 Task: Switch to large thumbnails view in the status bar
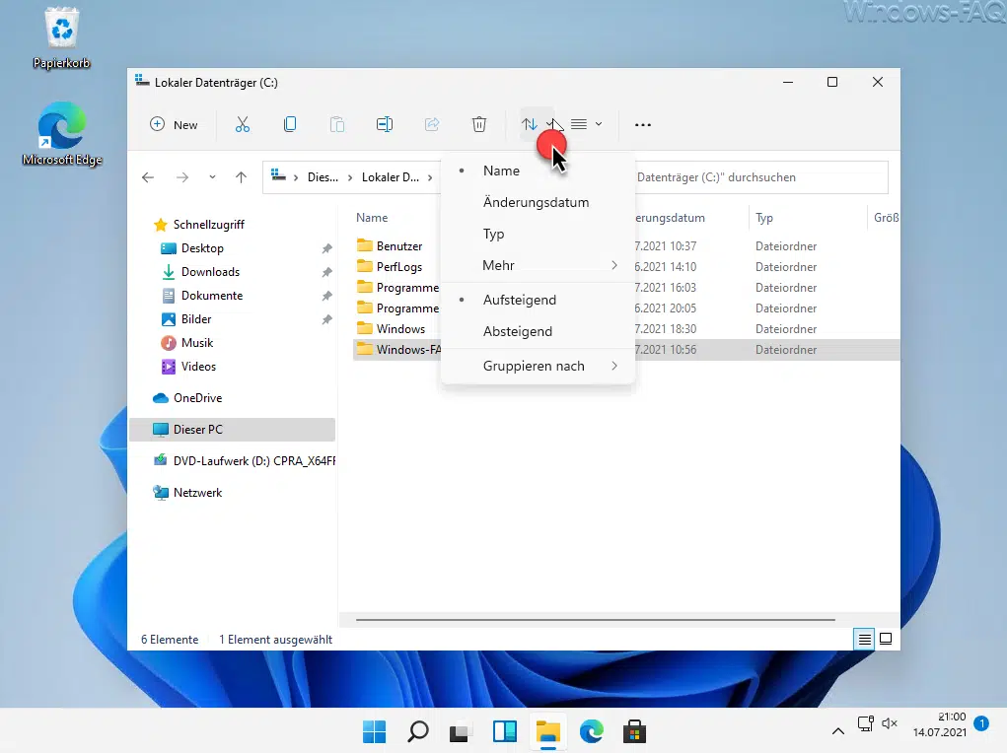tap(886, 639)
